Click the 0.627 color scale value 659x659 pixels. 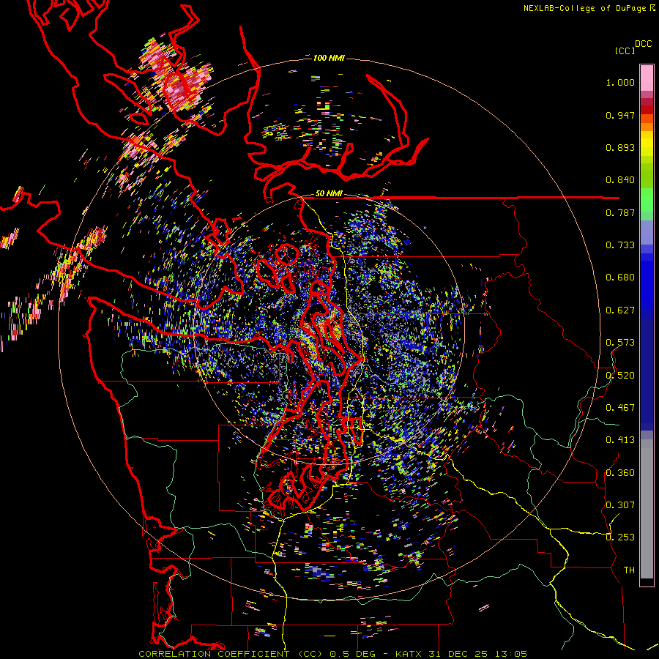(620, 310)
